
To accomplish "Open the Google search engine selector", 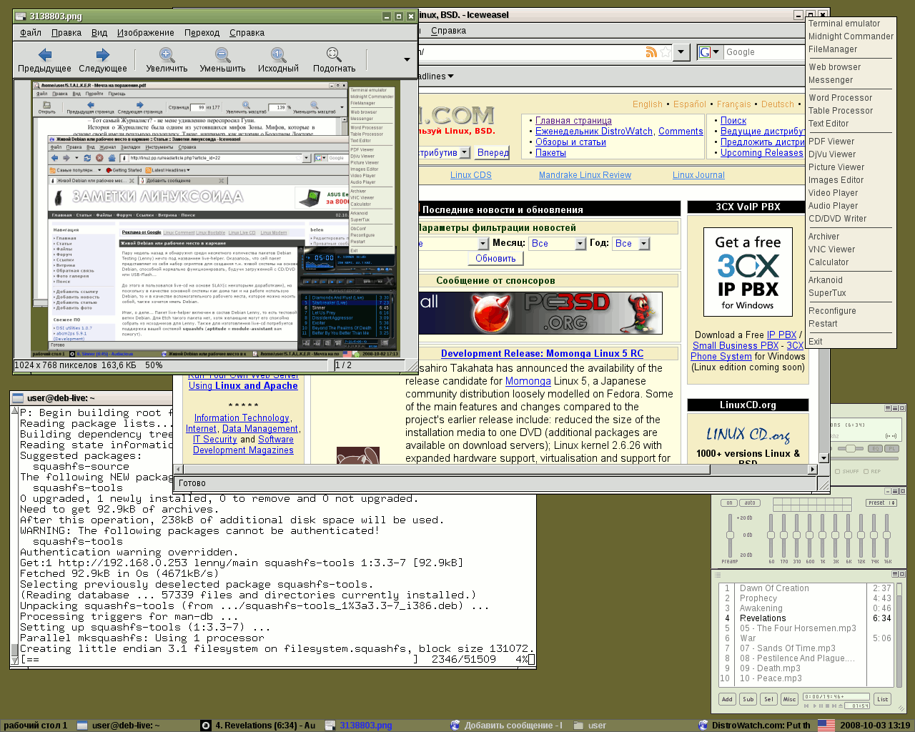I will click(709, 52).
